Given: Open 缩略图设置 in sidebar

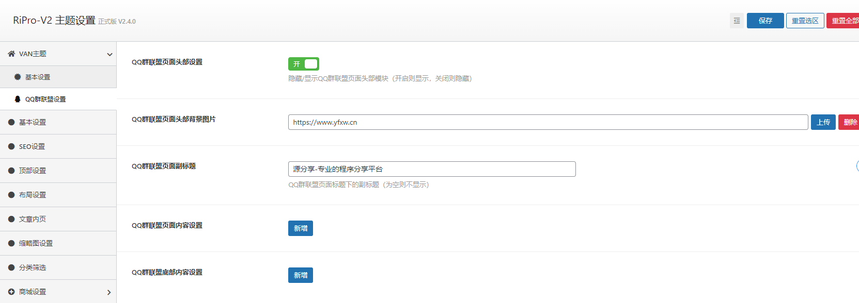Looking at the screenshot, I should click(58, 243).
